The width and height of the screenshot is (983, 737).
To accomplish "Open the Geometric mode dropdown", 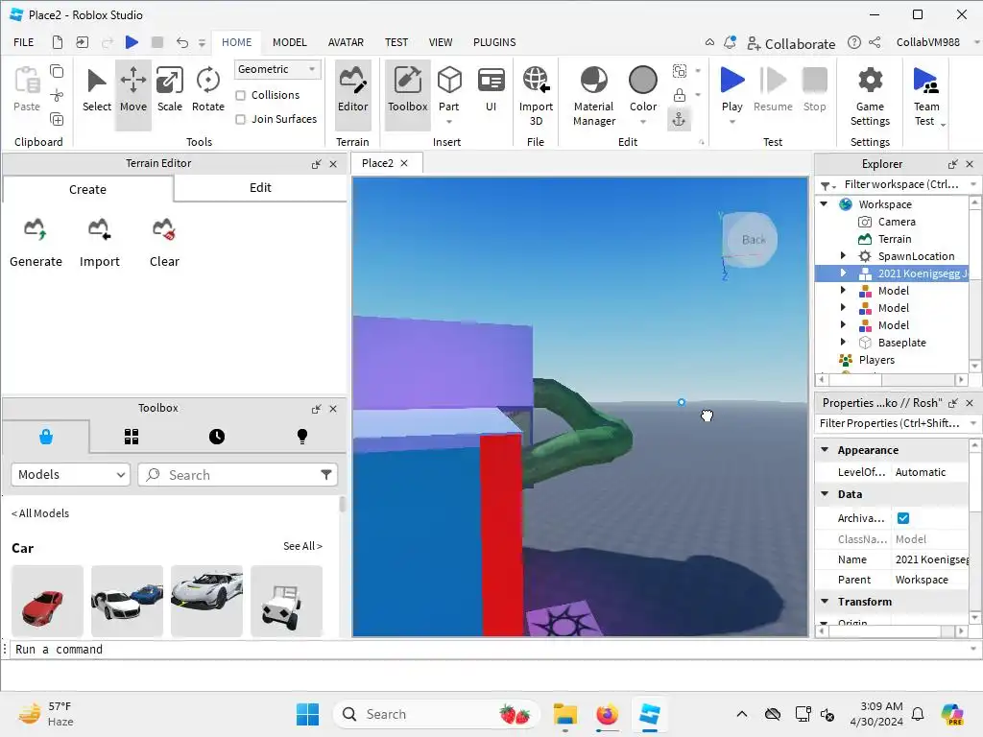I will [x=277, y=69].
